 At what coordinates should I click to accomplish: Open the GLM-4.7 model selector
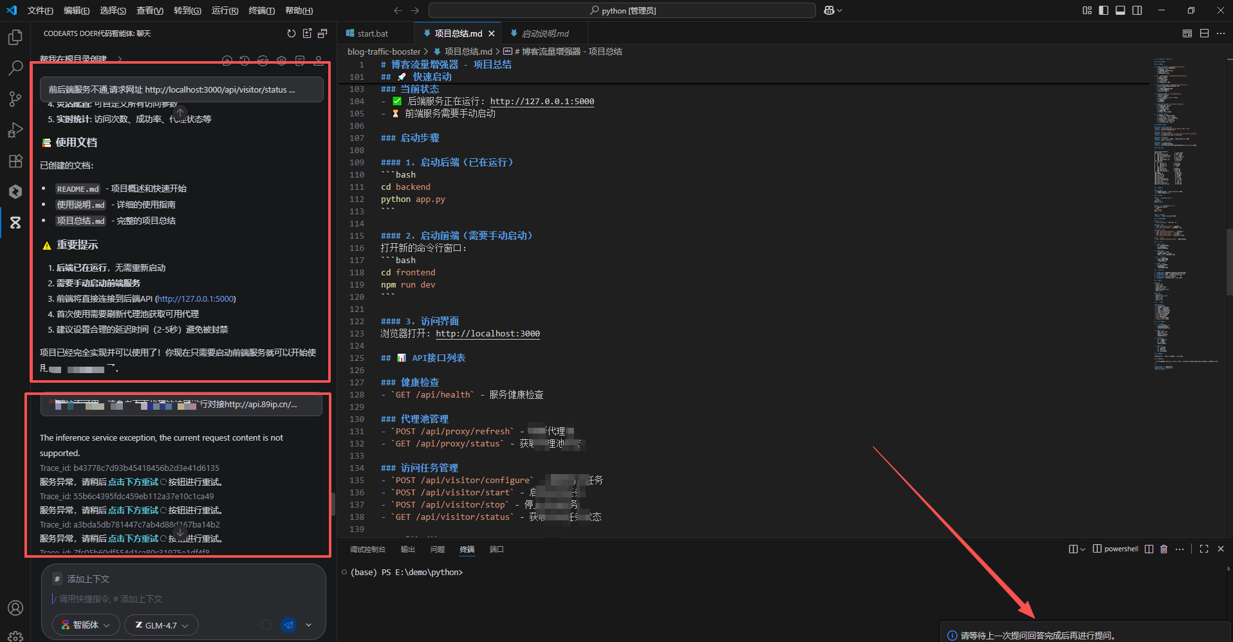click(162, 625)
